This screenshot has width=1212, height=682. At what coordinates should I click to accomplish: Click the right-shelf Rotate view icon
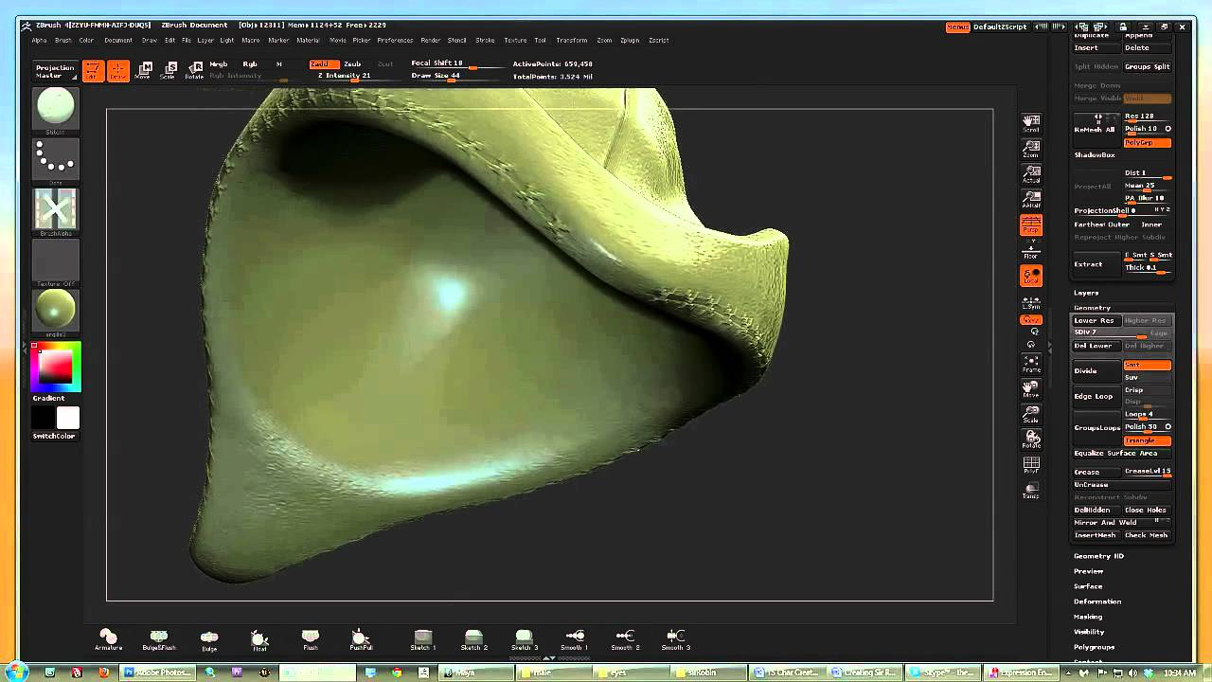1031,440
